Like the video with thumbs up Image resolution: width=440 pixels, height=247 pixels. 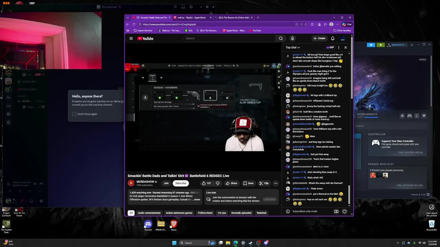[207, 183]
